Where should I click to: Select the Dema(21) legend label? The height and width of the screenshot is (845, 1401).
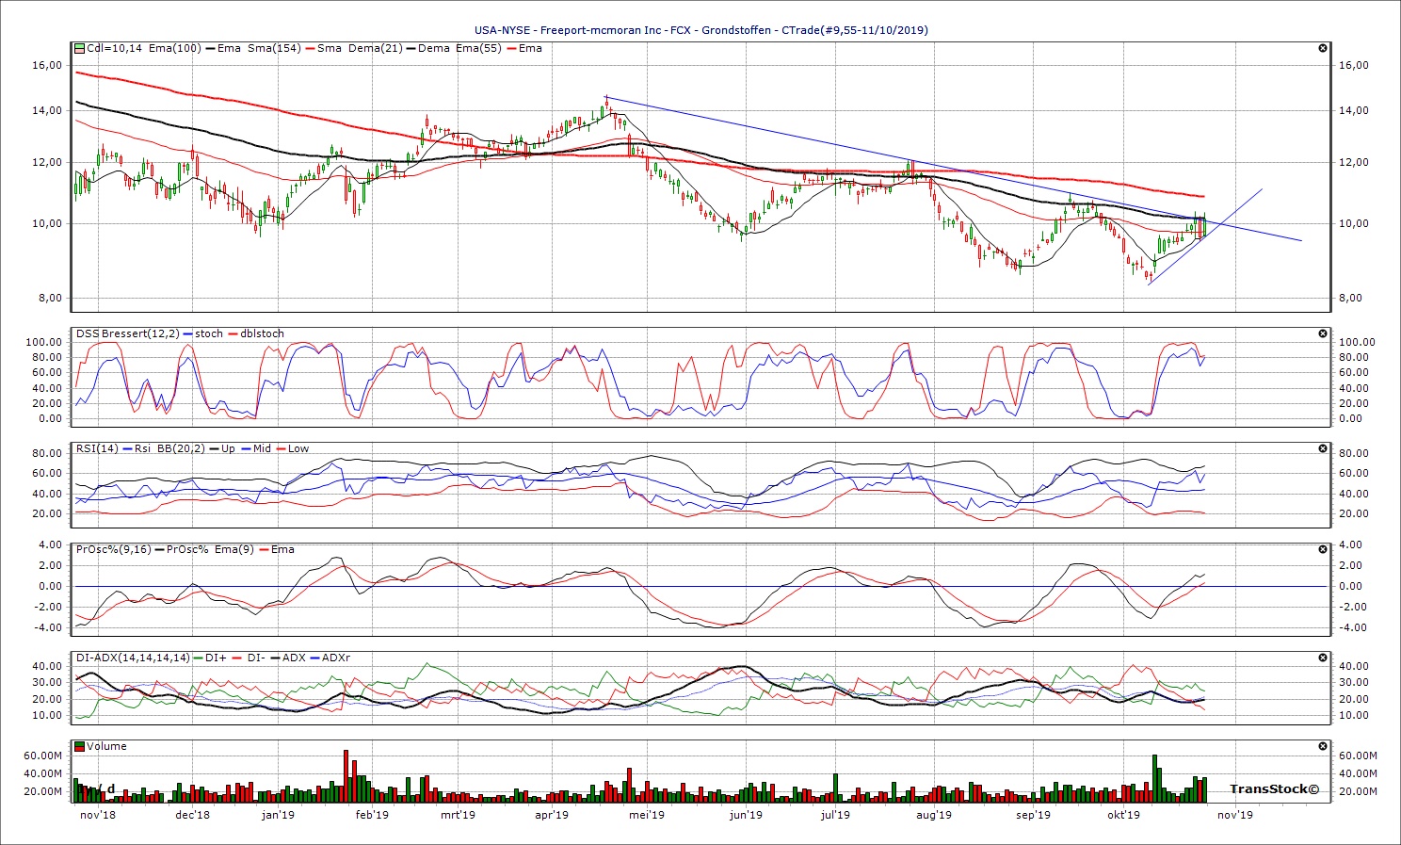tap(374, 48)
